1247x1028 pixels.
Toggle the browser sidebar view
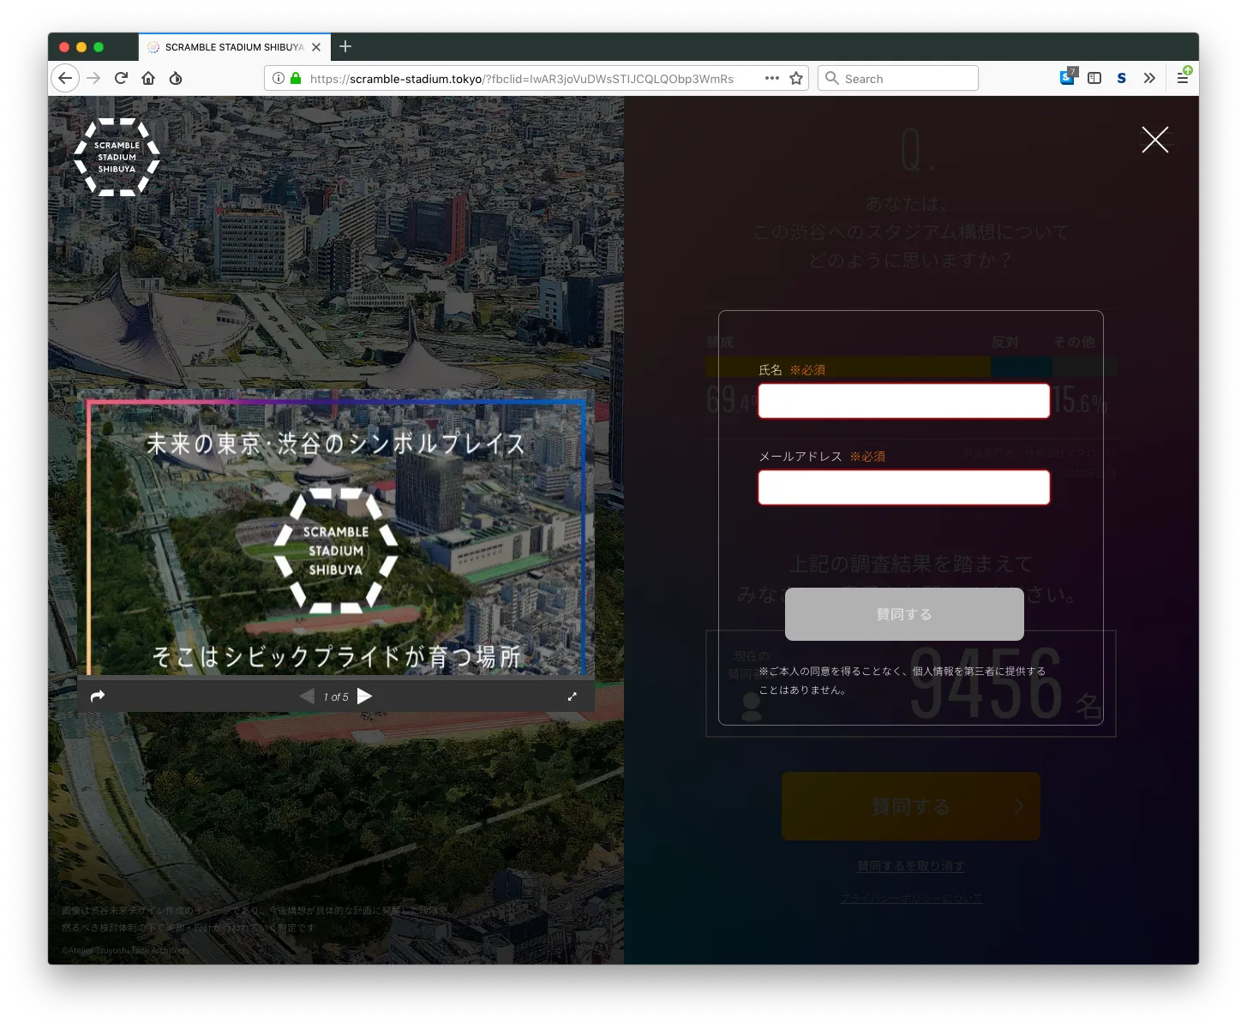click(1094, 78)
